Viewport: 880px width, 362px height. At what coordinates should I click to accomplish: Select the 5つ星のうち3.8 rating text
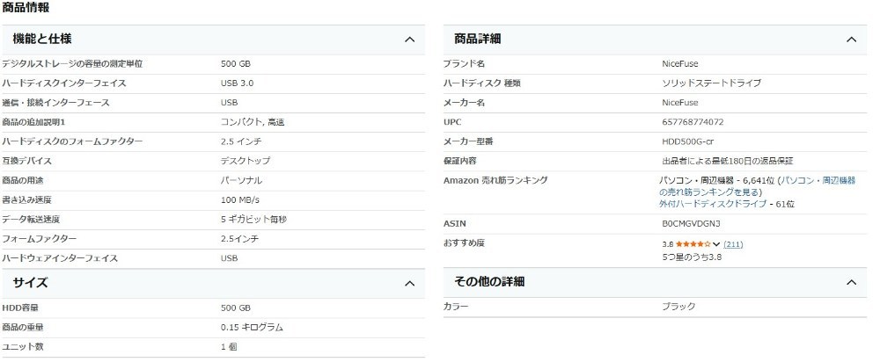point(692,257)
